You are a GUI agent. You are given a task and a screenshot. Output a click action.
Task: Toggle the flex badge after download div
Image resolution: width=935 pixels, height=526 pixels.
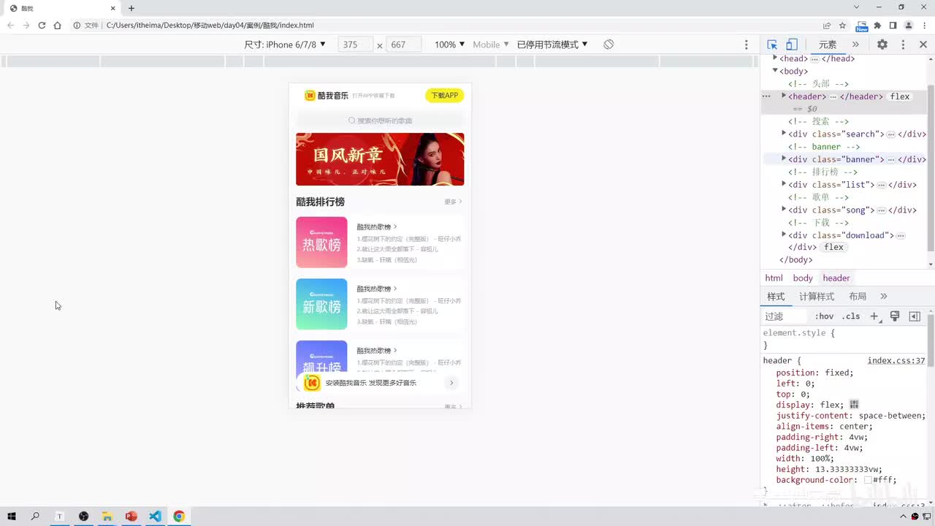coord(833,248)
